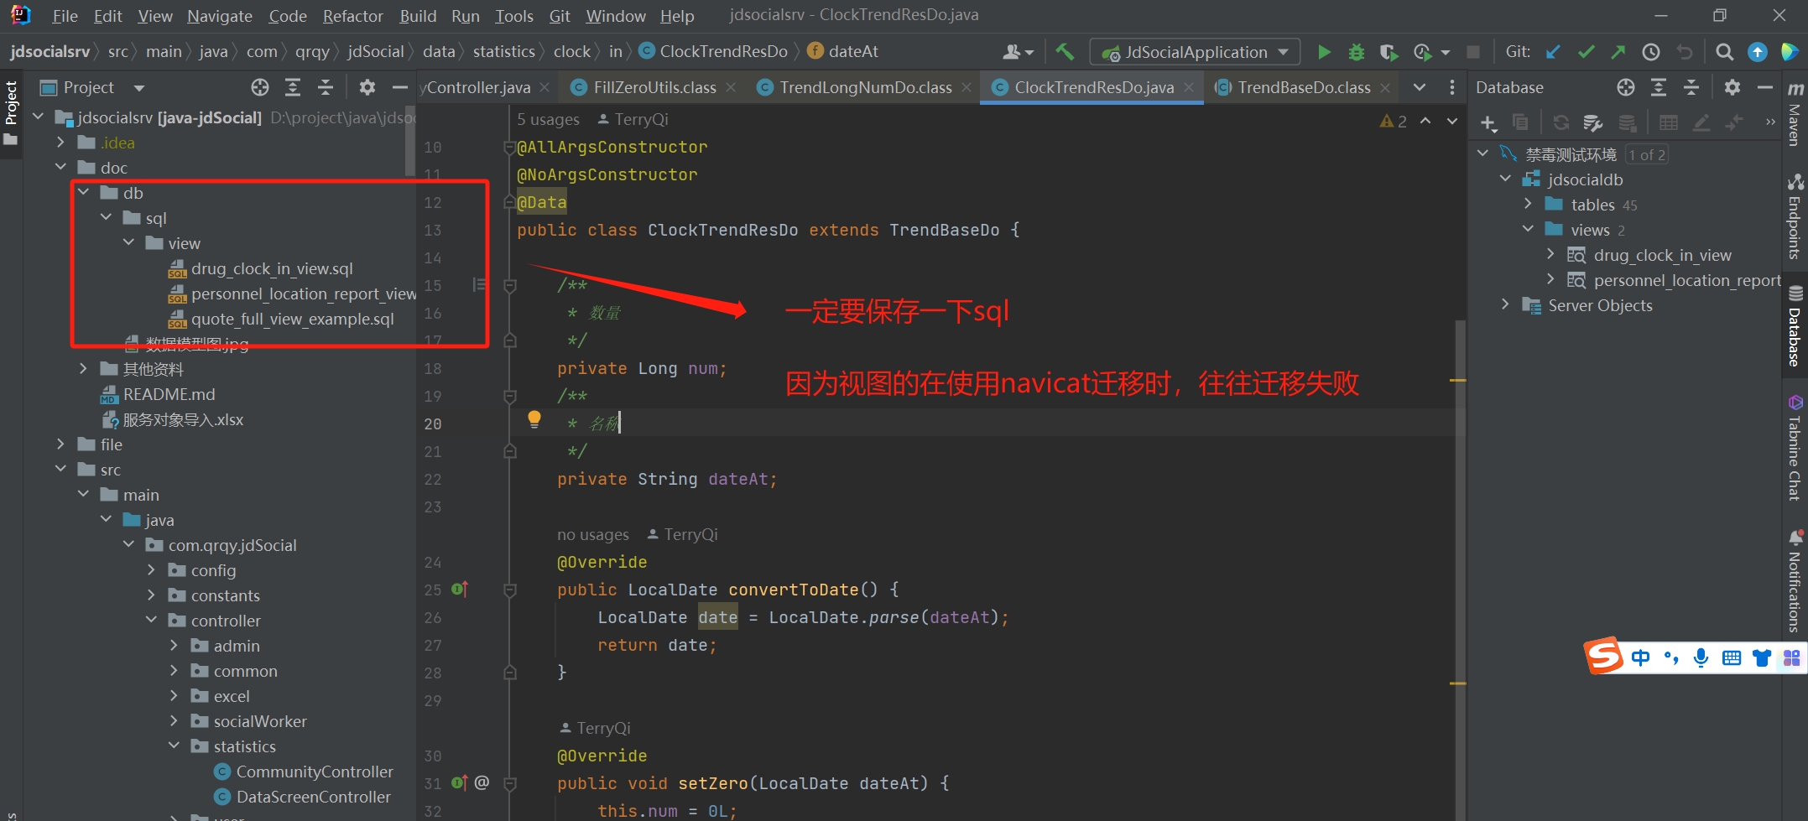Git update project blue arrow icon

pos(1553,52)
